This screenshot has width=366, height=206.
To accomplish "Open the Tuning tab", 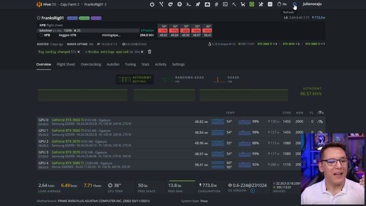I will point(130,65).
